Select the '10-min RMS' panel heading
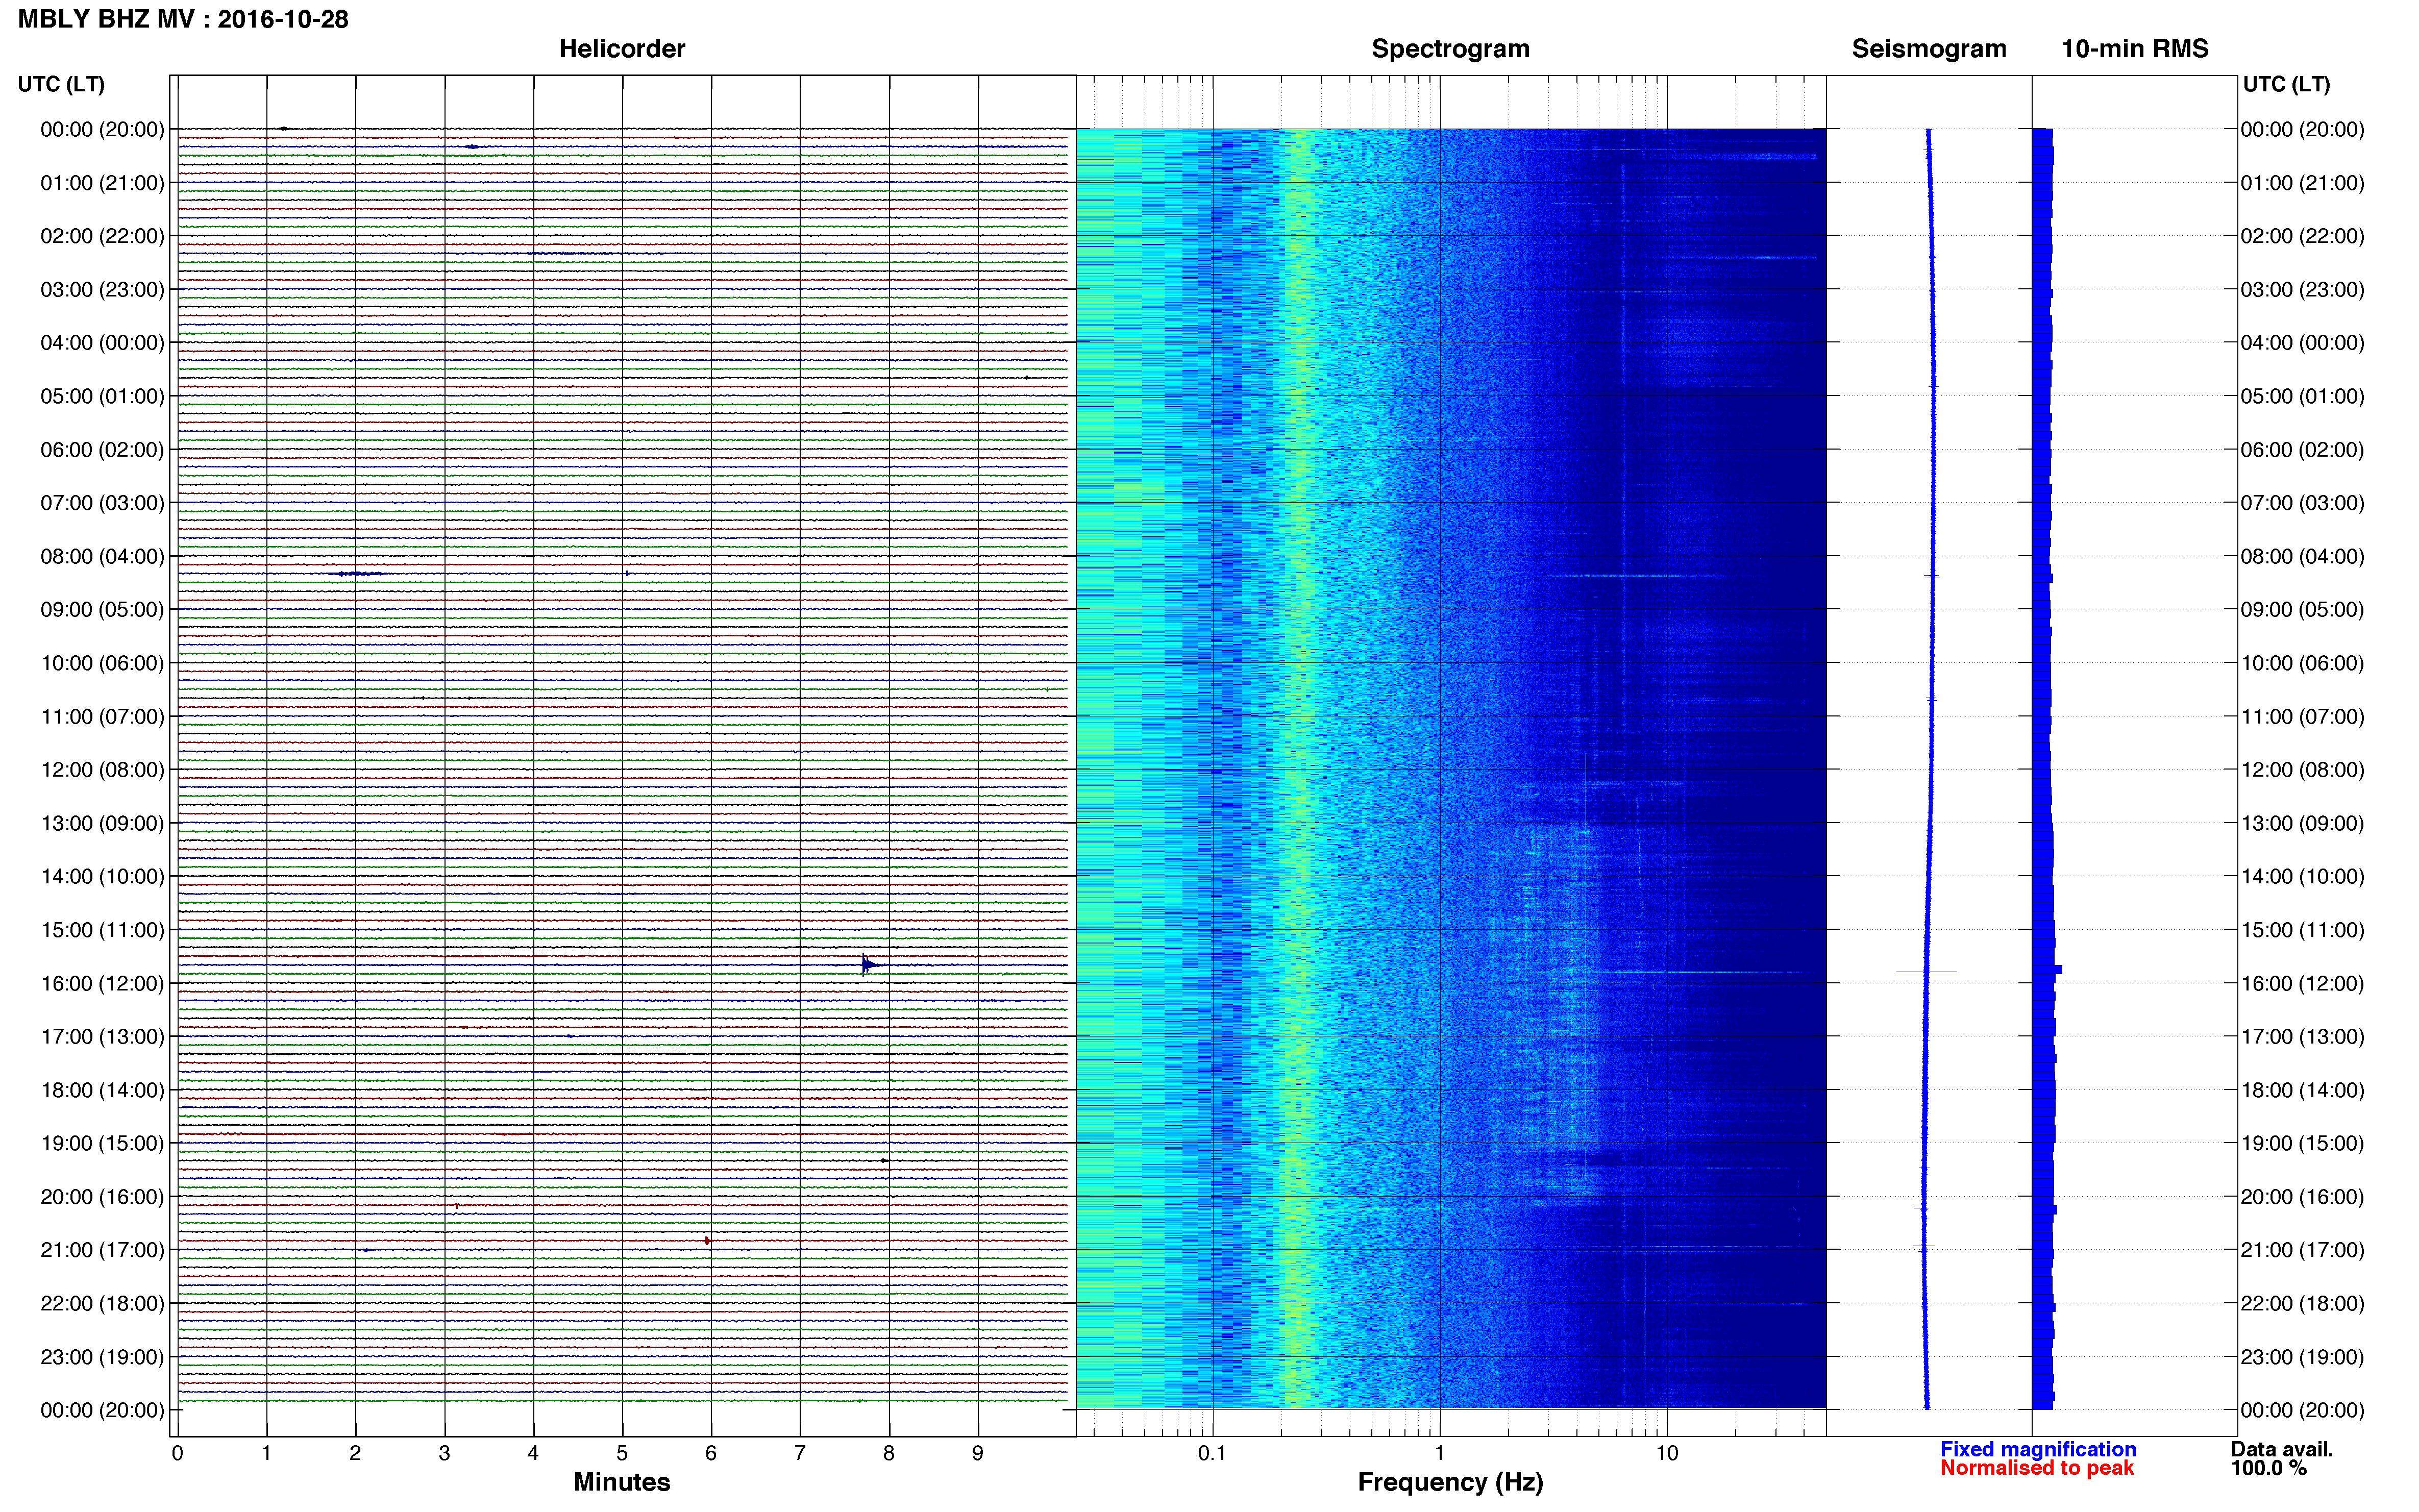2419x1512 pixels. [2134, 49]
